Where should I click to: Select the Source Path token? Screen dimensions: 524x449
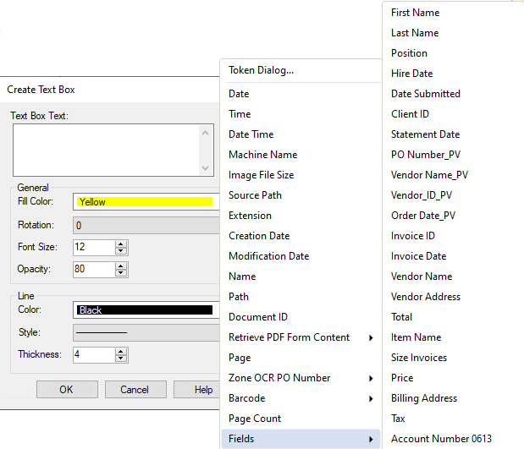tap(301, 195)
